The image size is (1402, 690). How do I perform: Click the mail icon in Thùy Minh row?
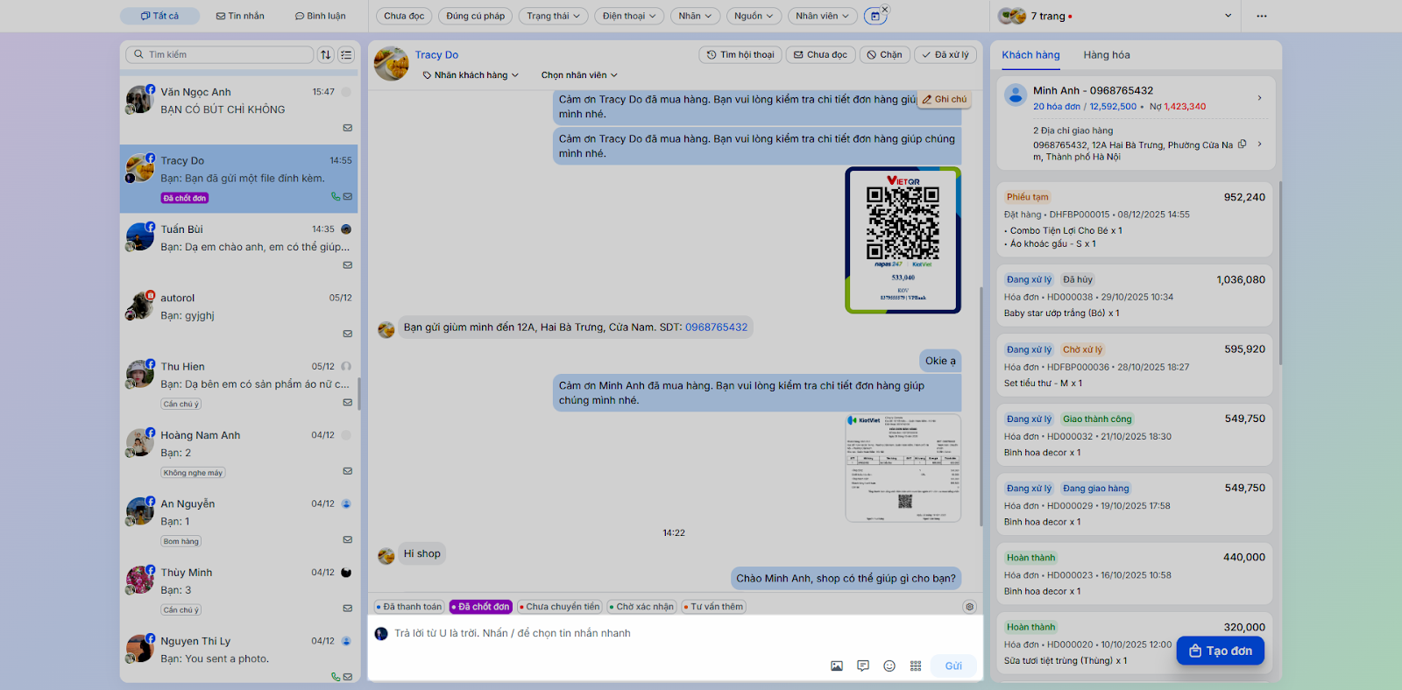coord(348,609)
